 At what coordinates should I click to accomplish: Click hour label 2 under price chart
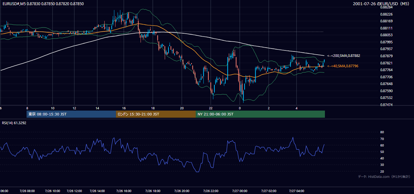(x=269, y=108)
